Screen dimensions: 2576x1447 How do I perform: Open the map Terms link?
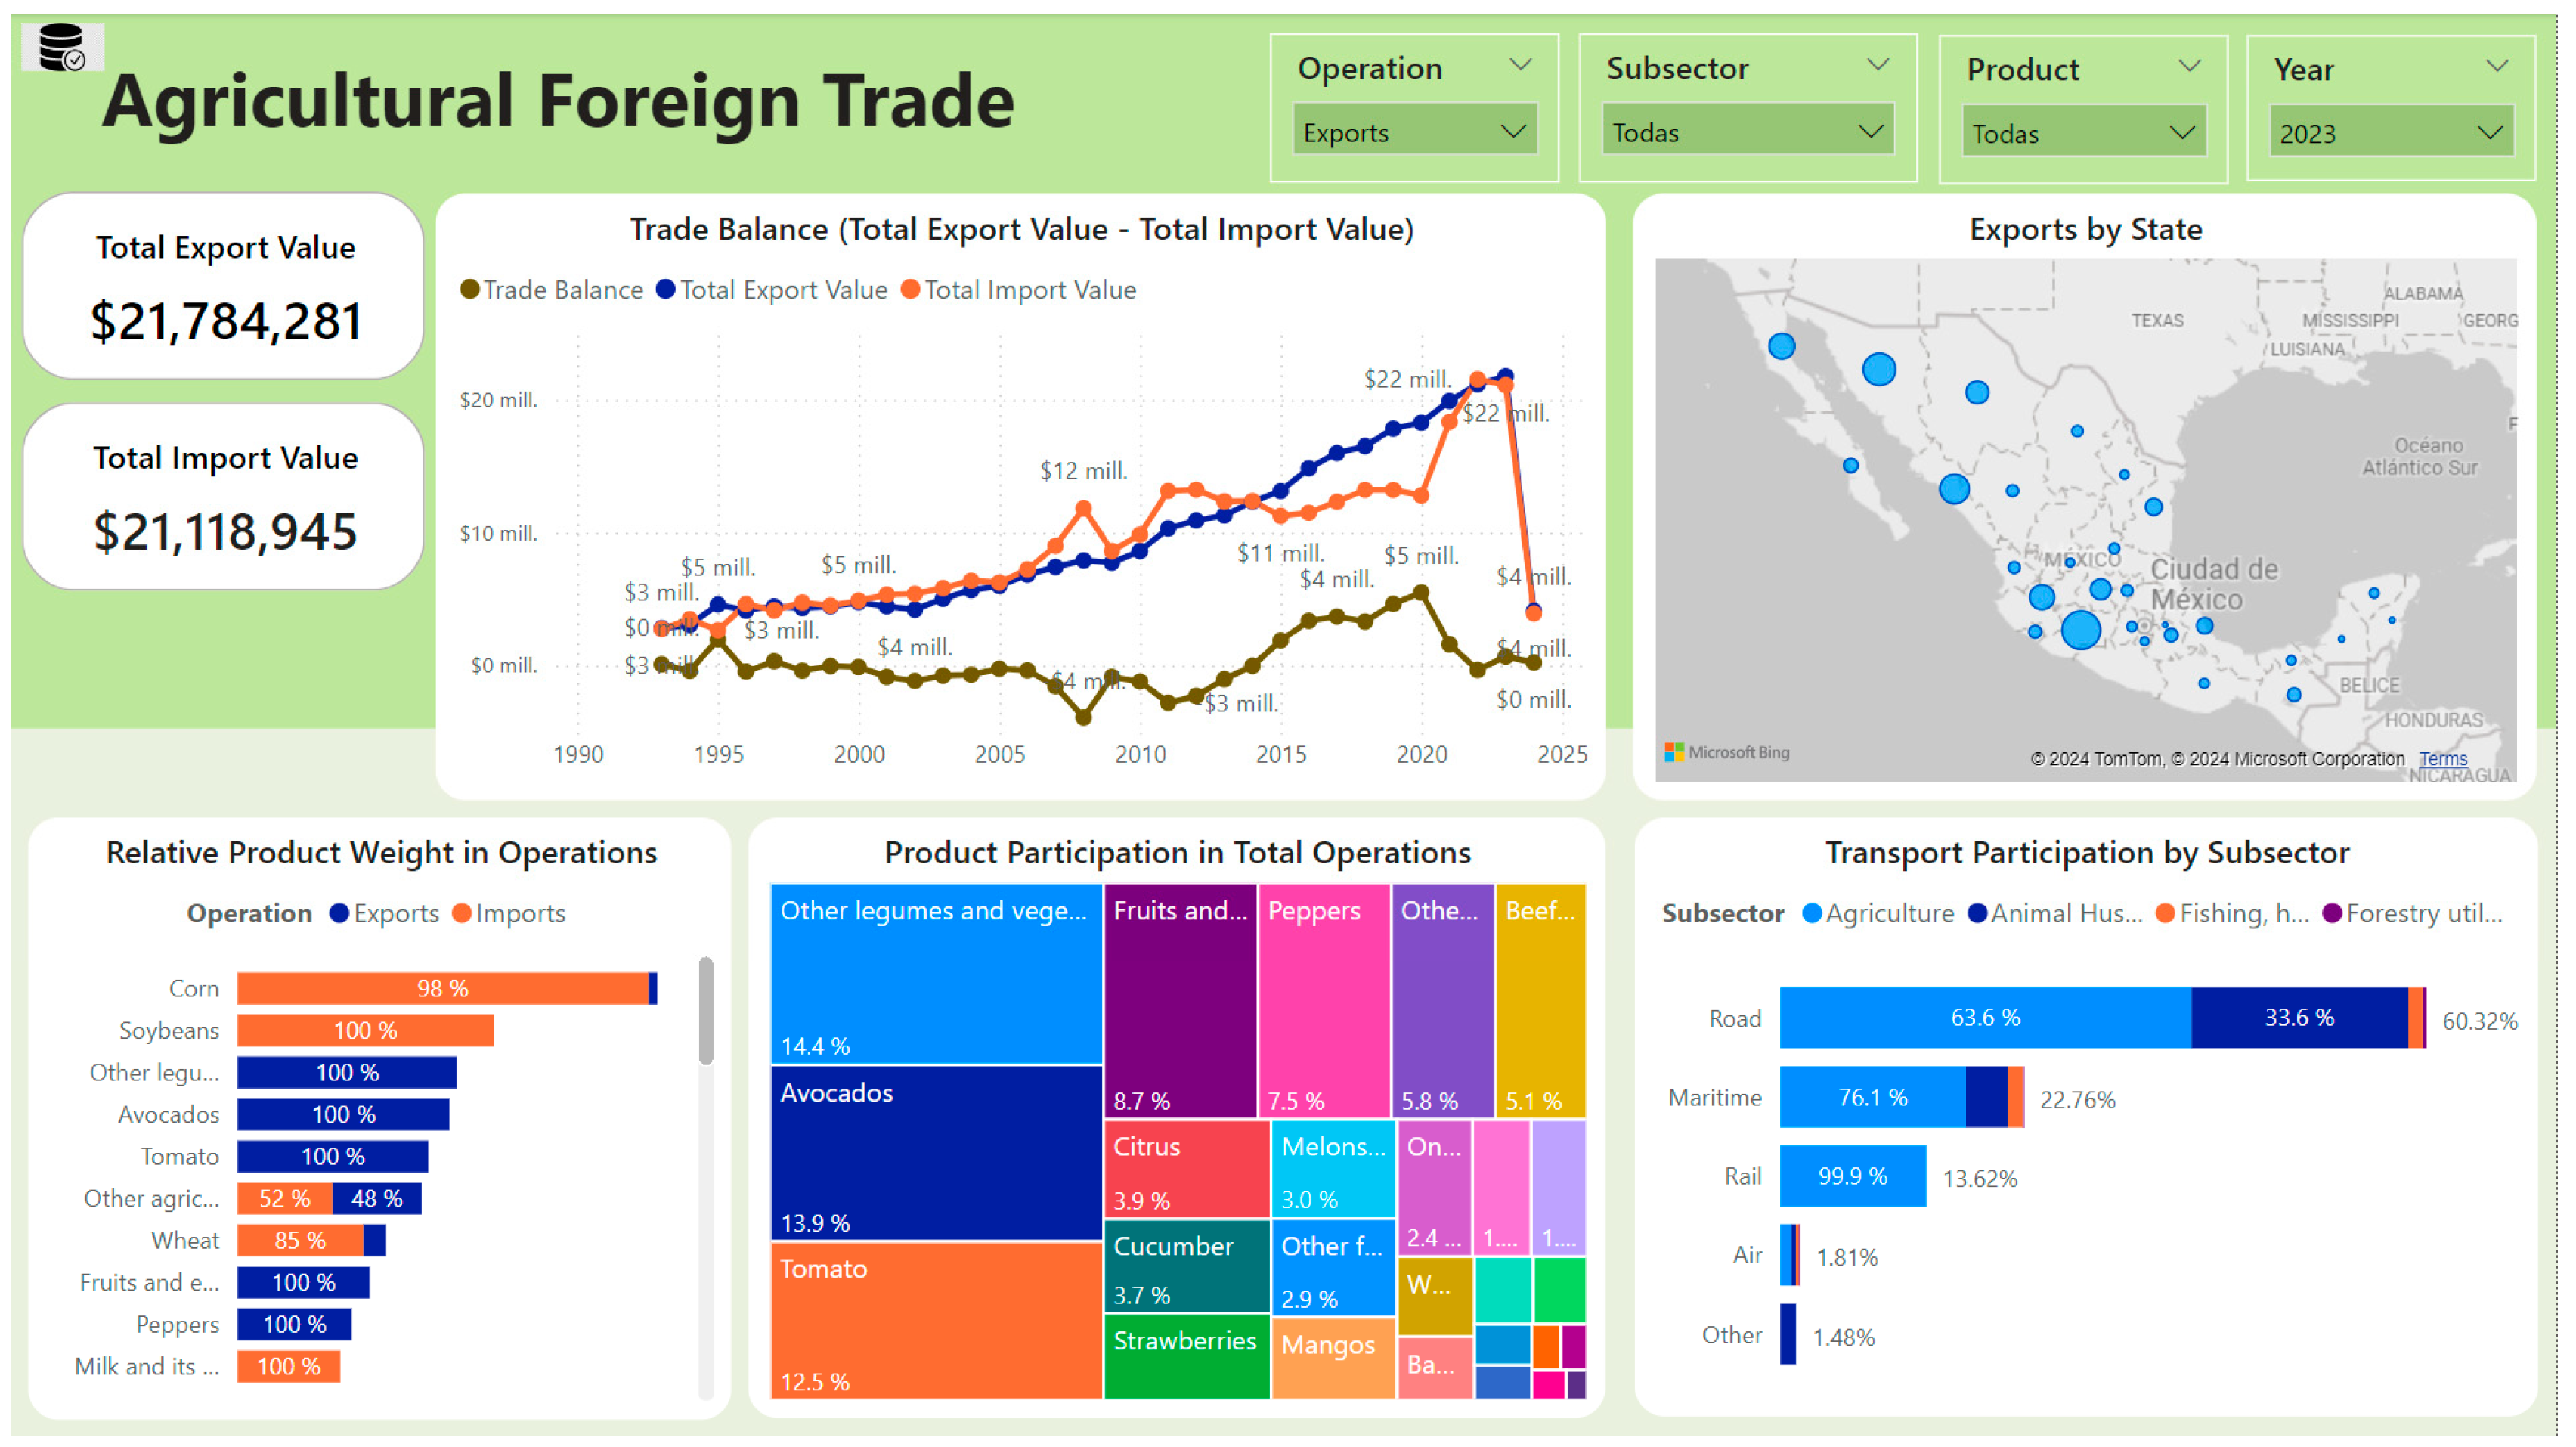tap(2442, 759)
